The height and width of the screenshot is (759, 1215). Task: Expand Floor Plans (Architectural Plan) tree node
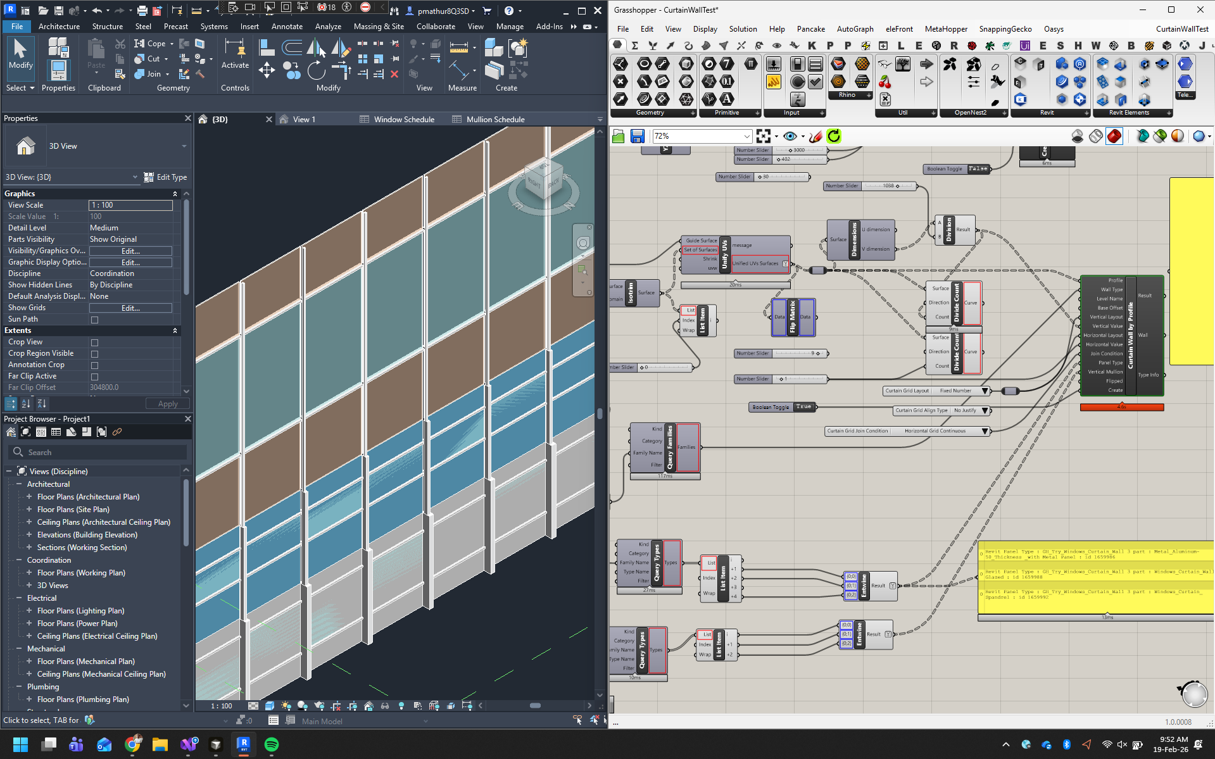click(29, 497)
